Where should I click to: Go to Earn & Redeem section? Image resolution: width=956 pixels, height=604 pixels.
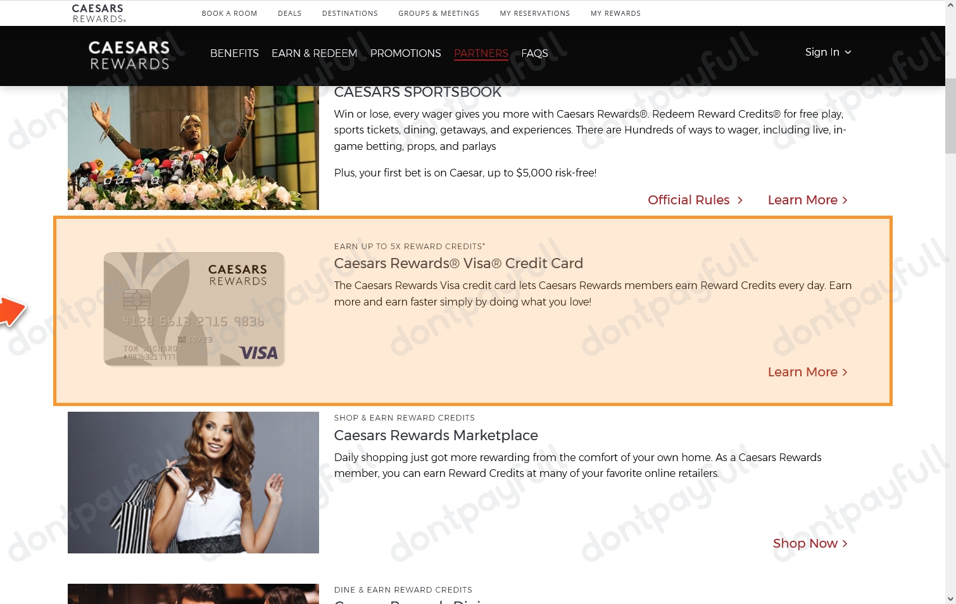click(314, 54)
